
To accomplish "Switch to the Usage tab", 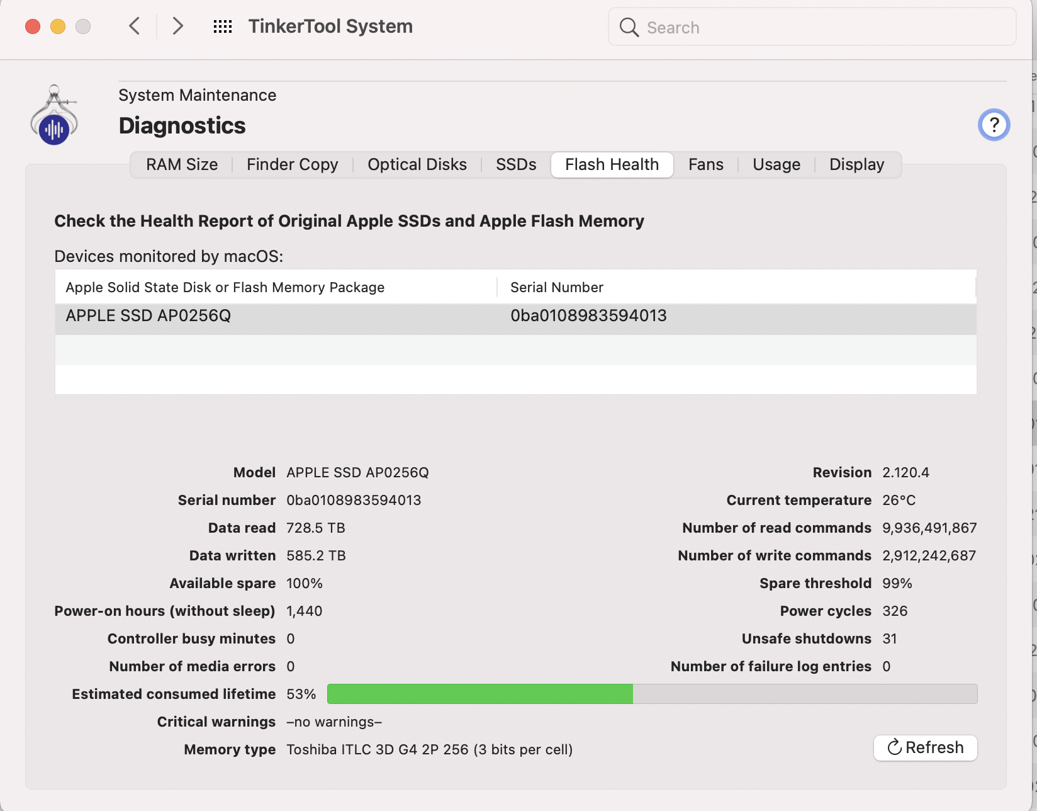I will [776, 165].
